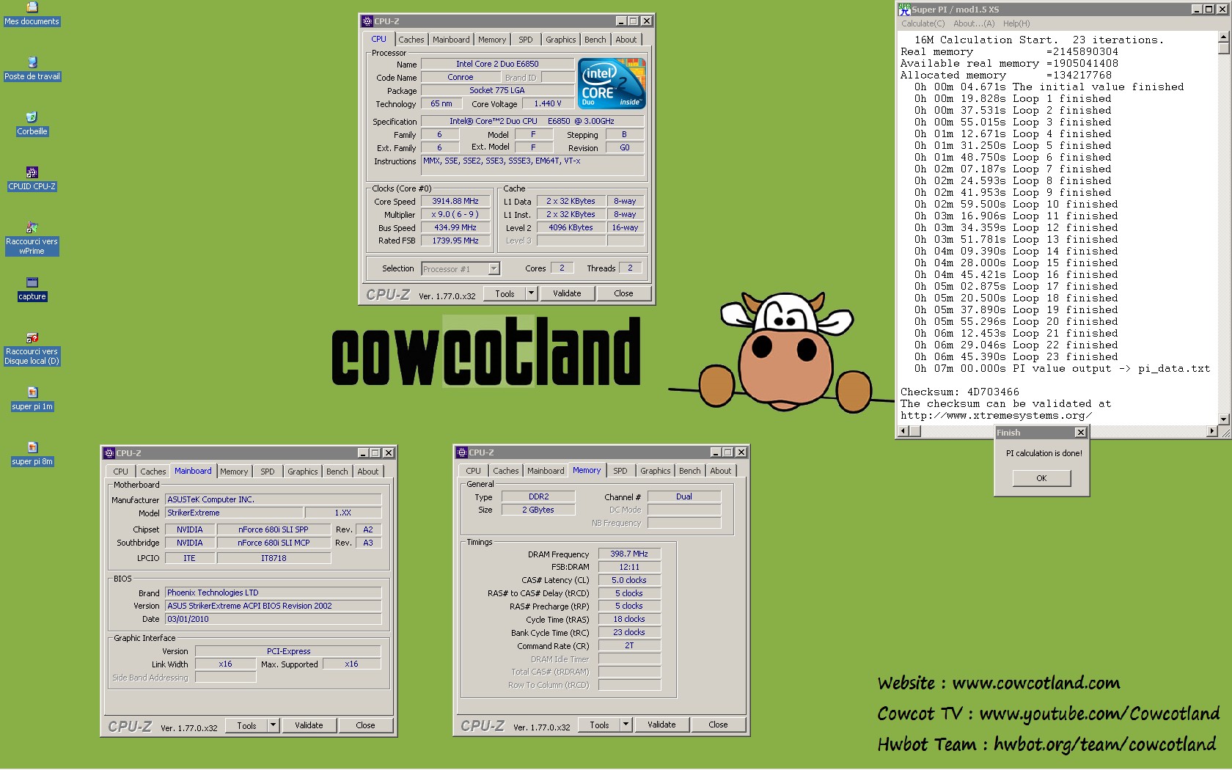Image resolution: width=1232 pixels, height=770 pixels.
Task: Click Validate in Memory window
Action: point(661,725)
